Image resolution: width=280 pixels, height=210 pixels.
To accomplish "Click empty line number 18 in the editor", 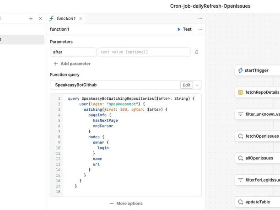I will click(58, 192).
